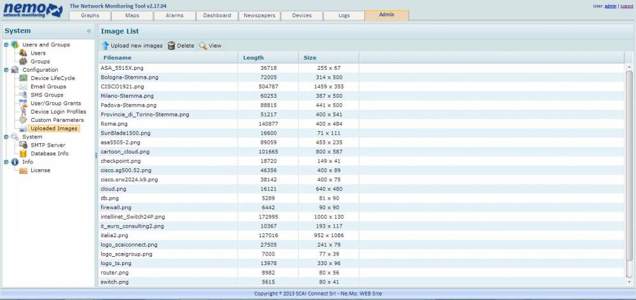
Task: Click the Delete button label
Action: click(186, 46)
